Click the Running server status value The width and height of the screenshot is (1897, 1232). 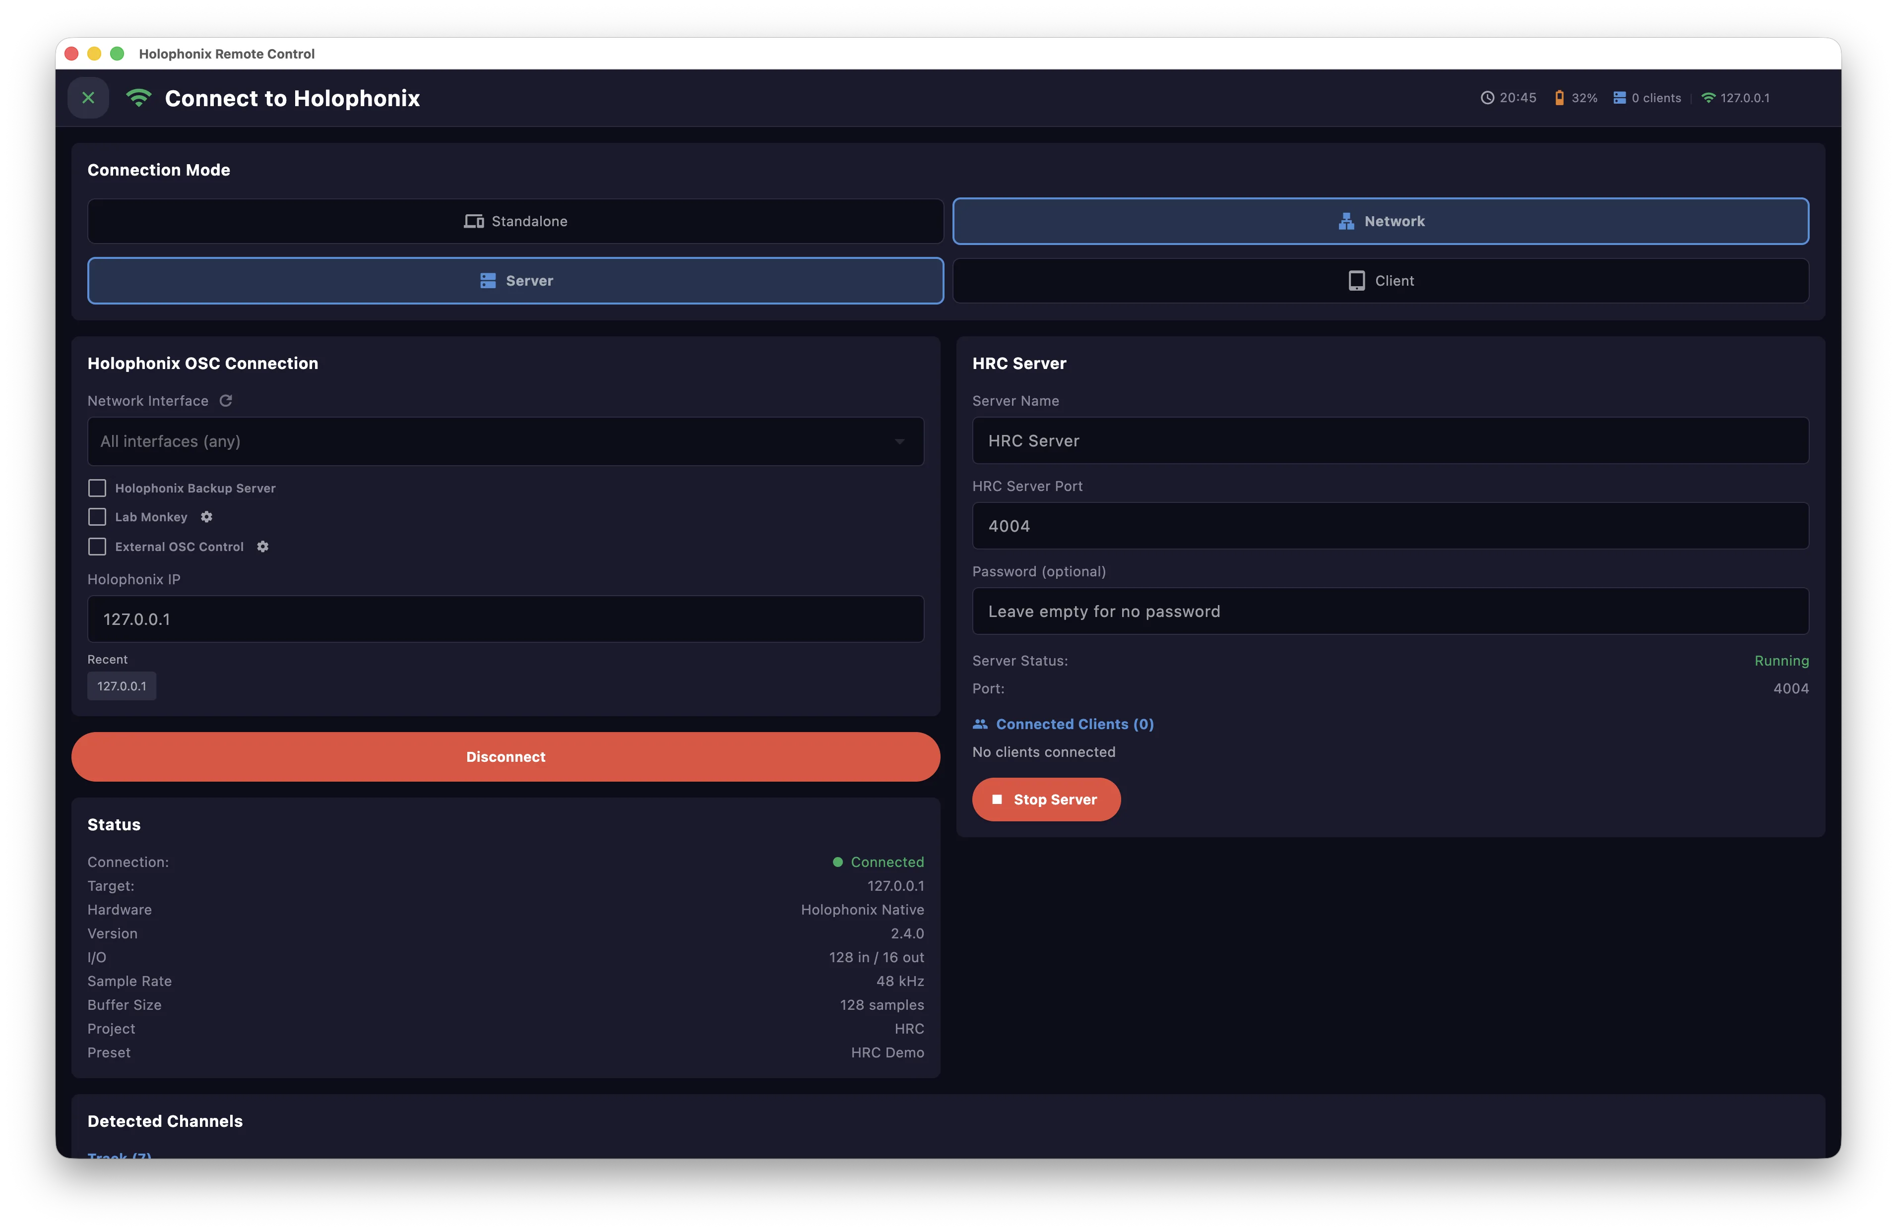pos(1781,661)
